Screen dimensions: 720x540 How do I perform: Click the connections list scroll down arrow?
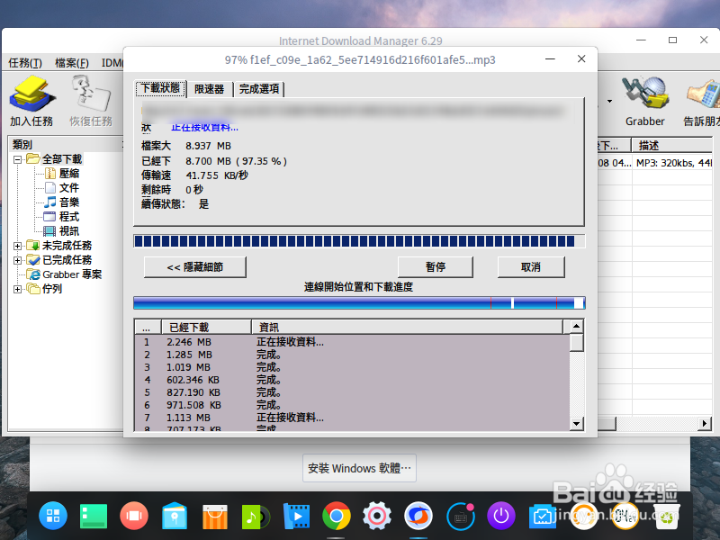[576, 423]
